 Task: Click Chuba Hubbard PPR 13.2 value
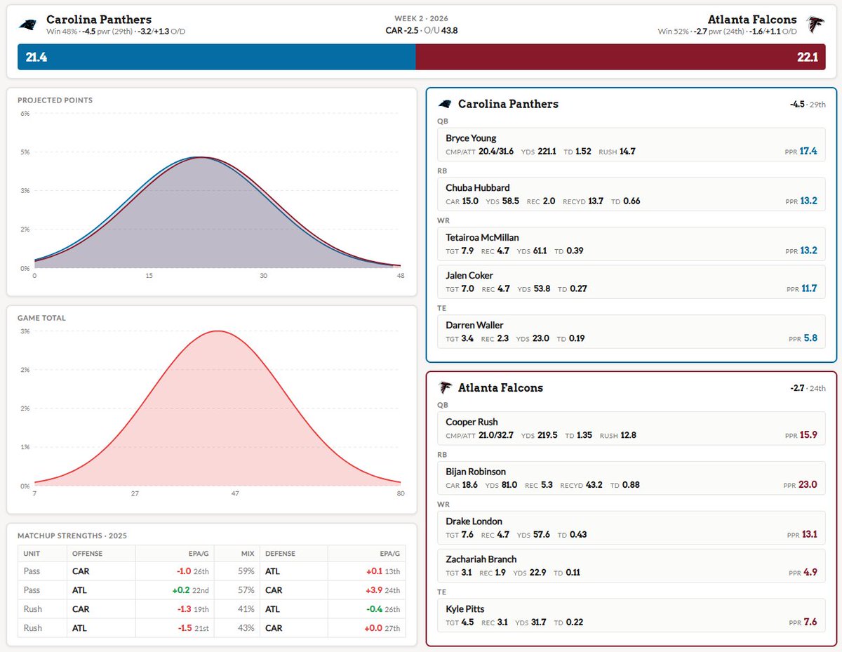click(x=801, y=201)
